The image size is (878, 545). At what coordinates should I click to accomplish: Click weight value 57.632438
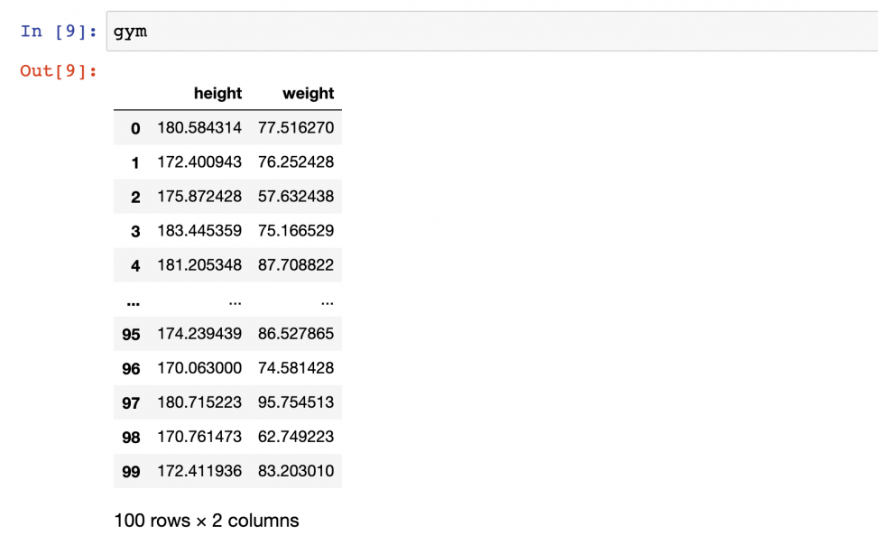[296, 196]
